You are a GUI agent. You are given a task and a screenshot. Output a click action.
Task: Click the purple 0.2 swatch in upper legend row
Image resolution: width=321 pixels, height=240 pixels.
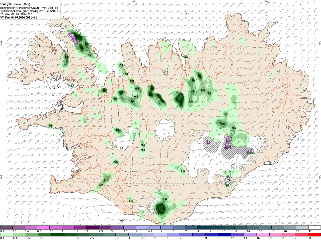[6, 227]
